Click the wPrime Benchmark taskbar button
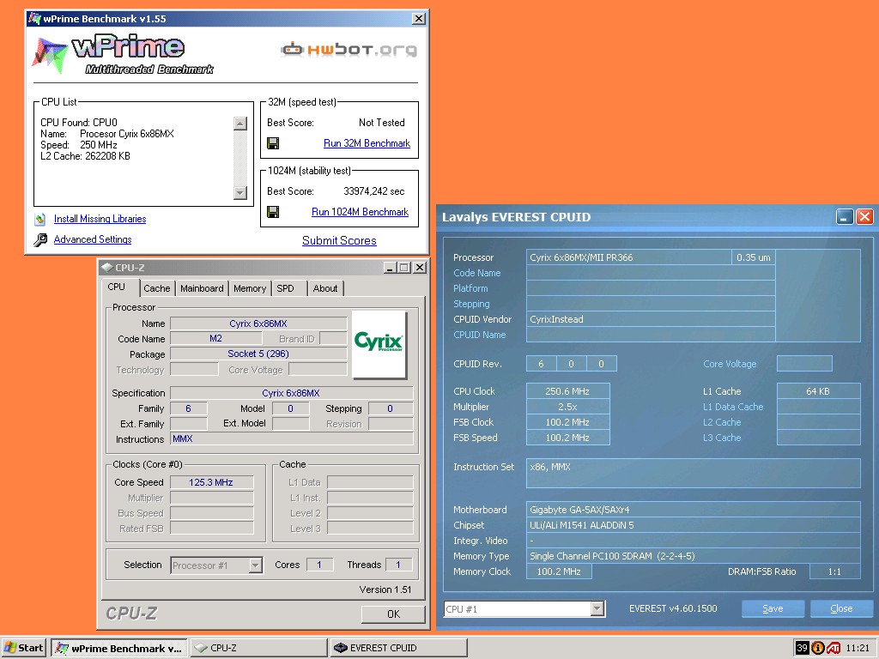The height and width of the screenshot is (659, 879). click(119, 648)
